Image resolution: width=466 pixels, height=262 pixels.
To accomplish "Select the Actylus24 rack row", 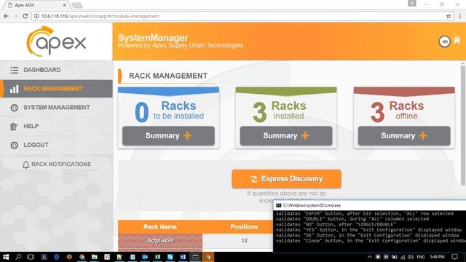I will (x=160, y=241).
